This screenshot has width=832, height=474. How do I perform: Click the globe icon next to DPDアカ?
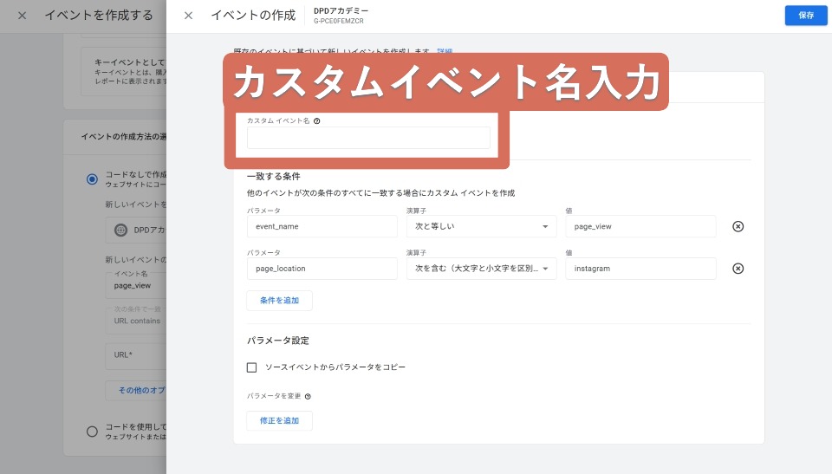[x=120, y=231]
